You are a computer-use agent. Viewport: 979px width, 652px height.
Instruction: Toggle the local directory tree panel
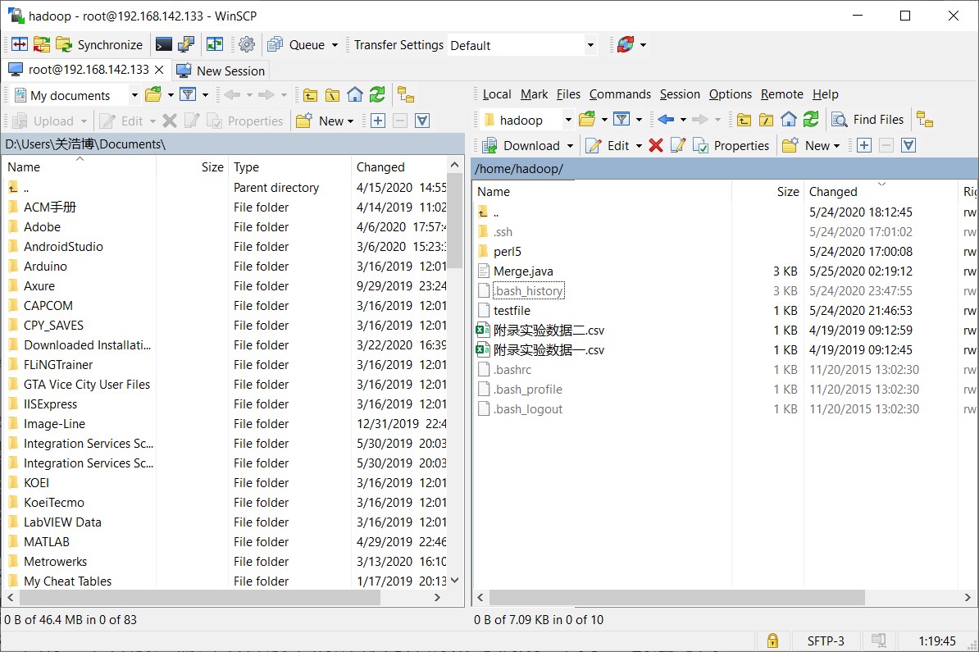coord(405,95)
